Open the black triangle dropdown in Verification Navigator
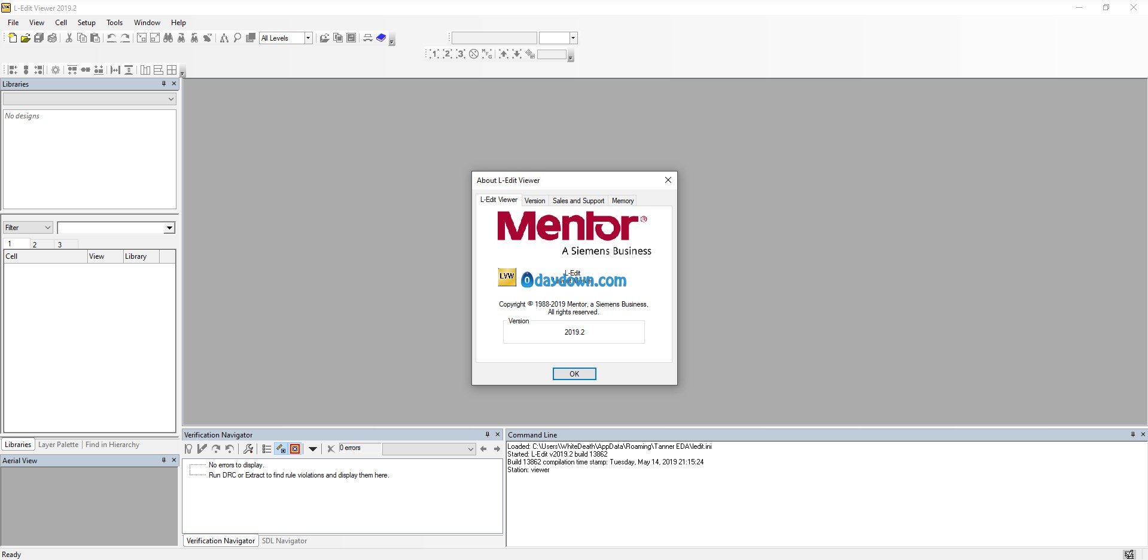The height and width of the screenshot is (560, 1148). click(313, 449)
